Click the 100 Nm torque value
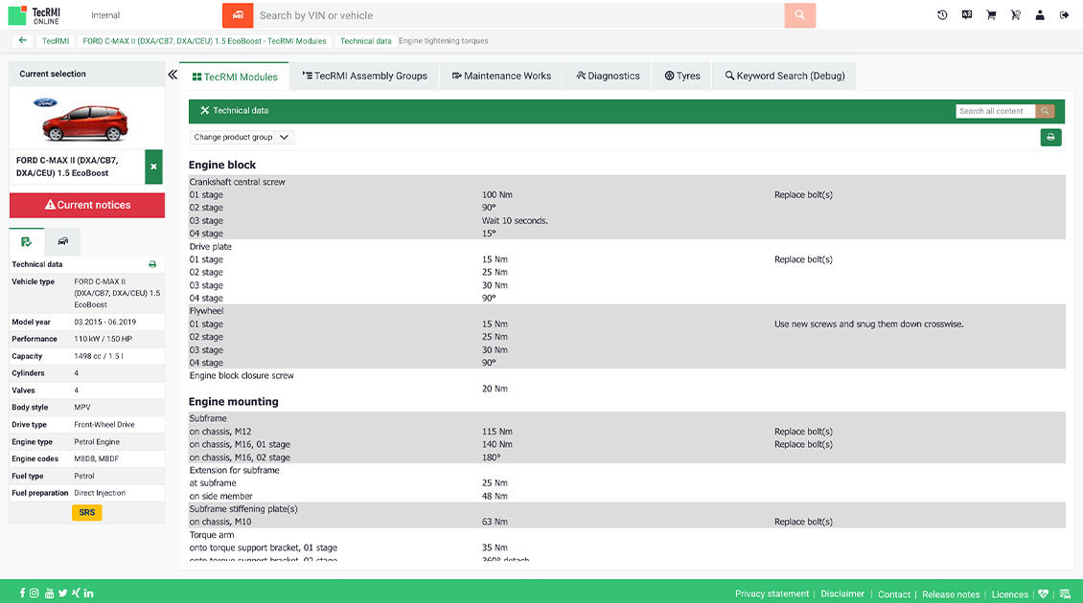 point(497,195)
